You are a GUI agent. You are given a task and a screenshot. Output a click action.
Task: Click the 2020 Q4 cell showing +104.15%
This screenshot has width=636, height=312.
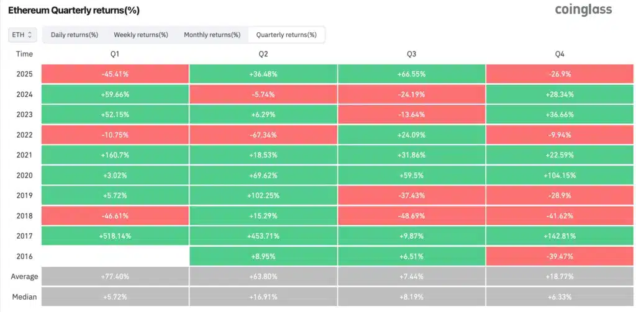coord(560,175)
